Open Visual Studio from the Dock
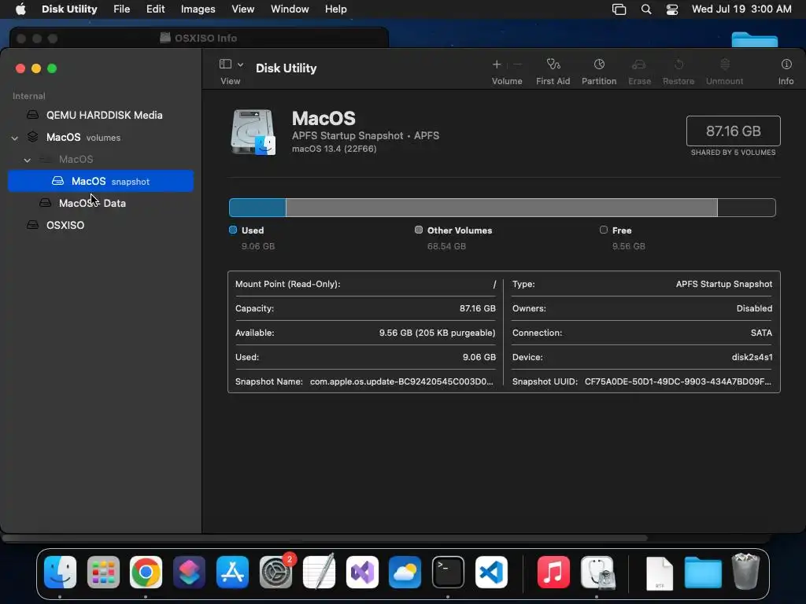The image size is (806, 604). pos(362,573)
